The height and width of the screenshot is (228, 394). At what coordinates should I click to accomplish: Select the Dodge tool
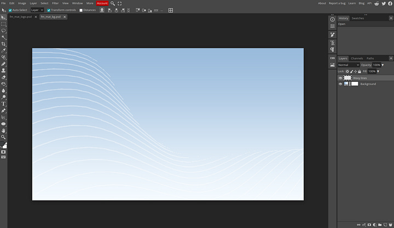click(3, 97)
